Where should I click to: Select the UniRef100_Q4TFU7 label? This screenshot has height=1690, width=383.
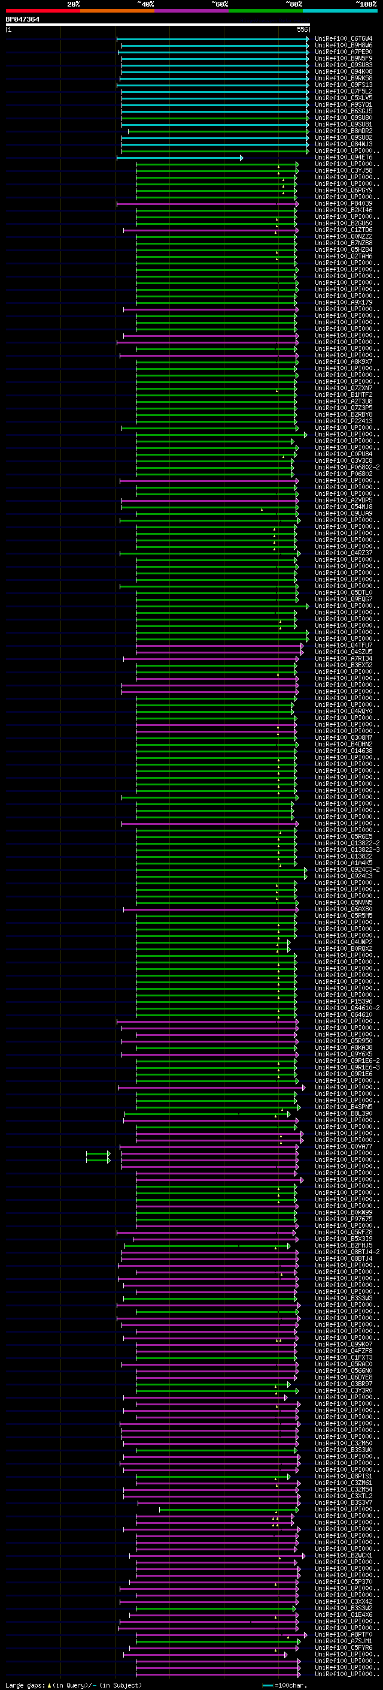point(344,645)
